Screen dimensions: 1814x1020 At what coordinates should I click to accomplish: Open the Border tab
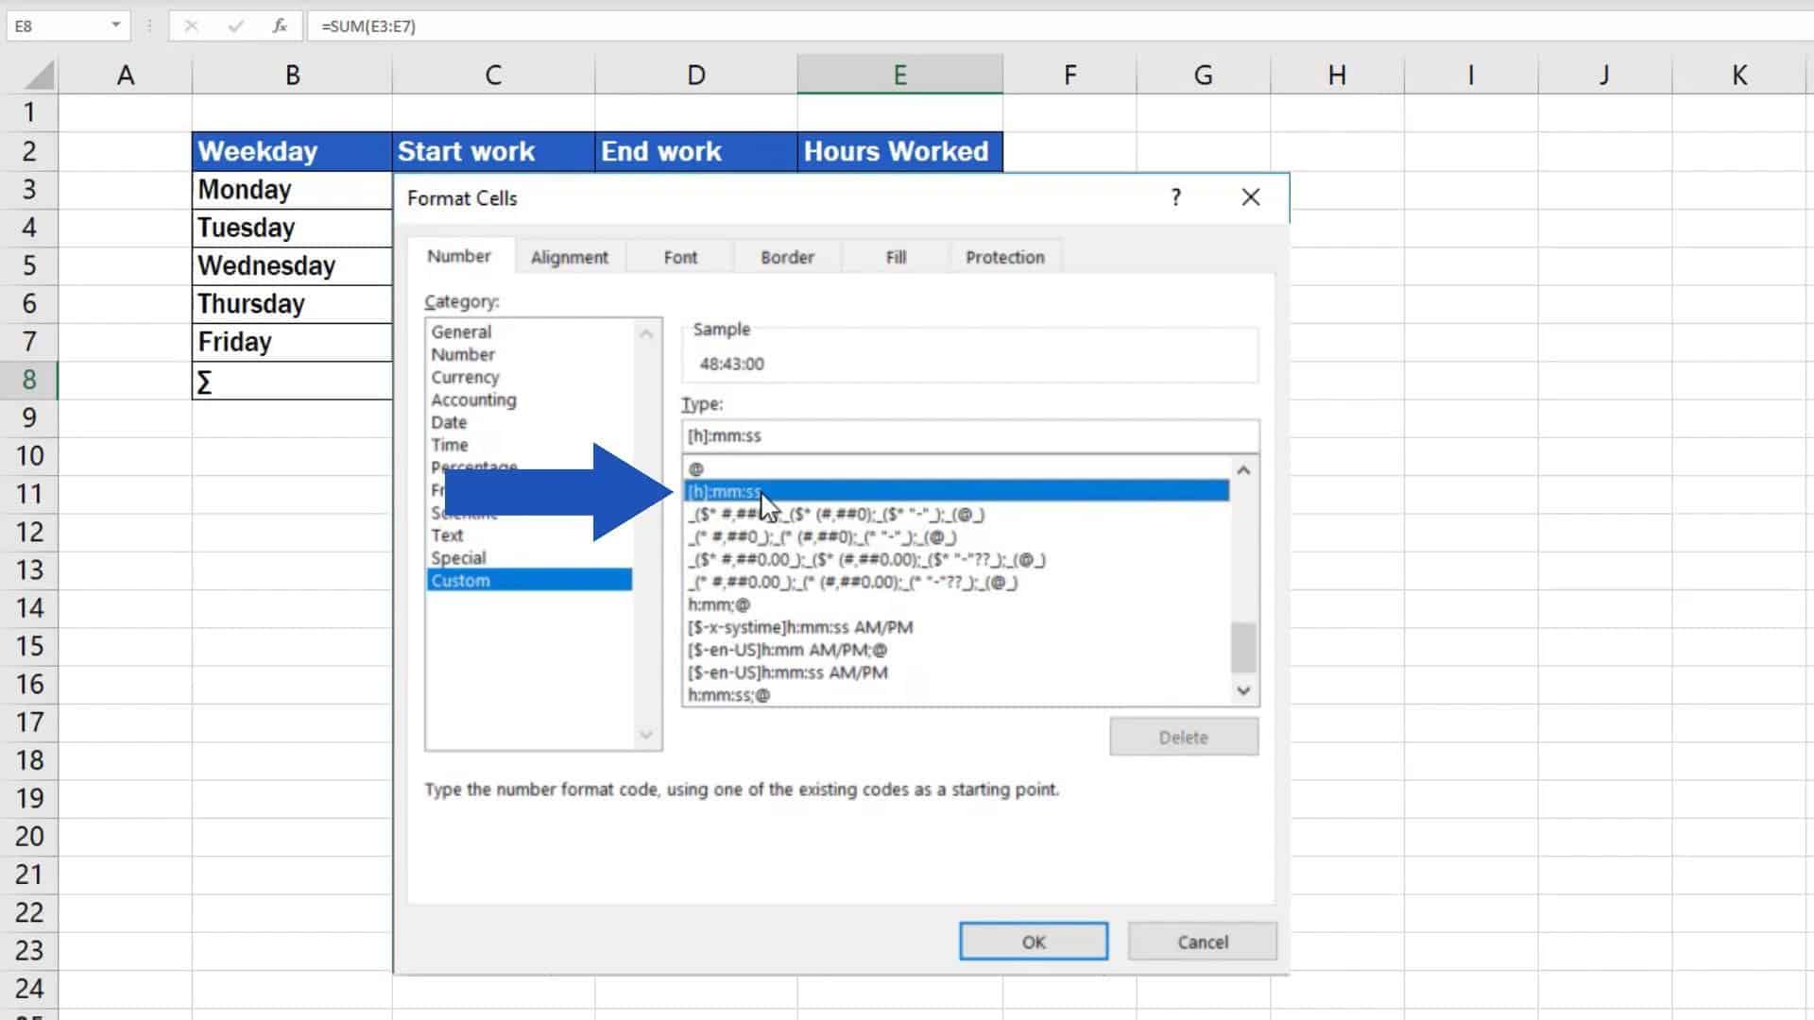point(786,256)
